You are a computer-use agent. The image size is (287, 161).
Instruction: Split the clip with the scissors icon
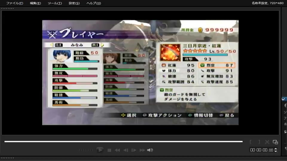coord(267,142)
